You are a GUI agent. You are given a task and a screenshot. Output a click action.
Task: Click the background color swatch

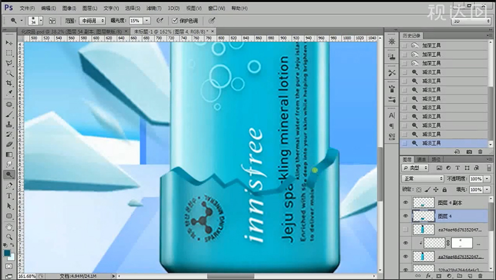[x=12, y=257]
